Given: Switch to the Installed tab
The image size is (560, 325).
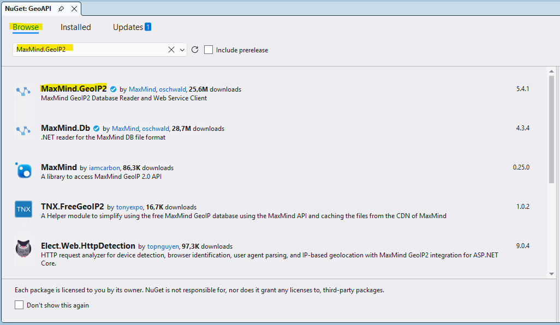Looking at the screenshot, I should coord(76,27).
